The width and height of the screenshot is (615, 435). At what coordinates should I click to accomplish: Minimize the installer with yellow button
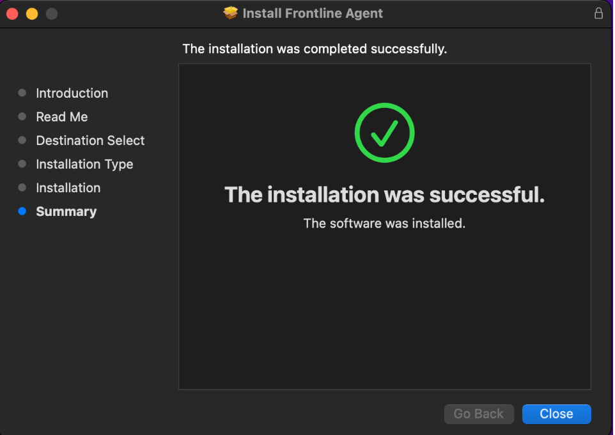32,13
